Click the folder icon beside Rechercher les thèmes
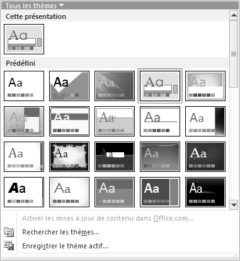 point(9,232)
